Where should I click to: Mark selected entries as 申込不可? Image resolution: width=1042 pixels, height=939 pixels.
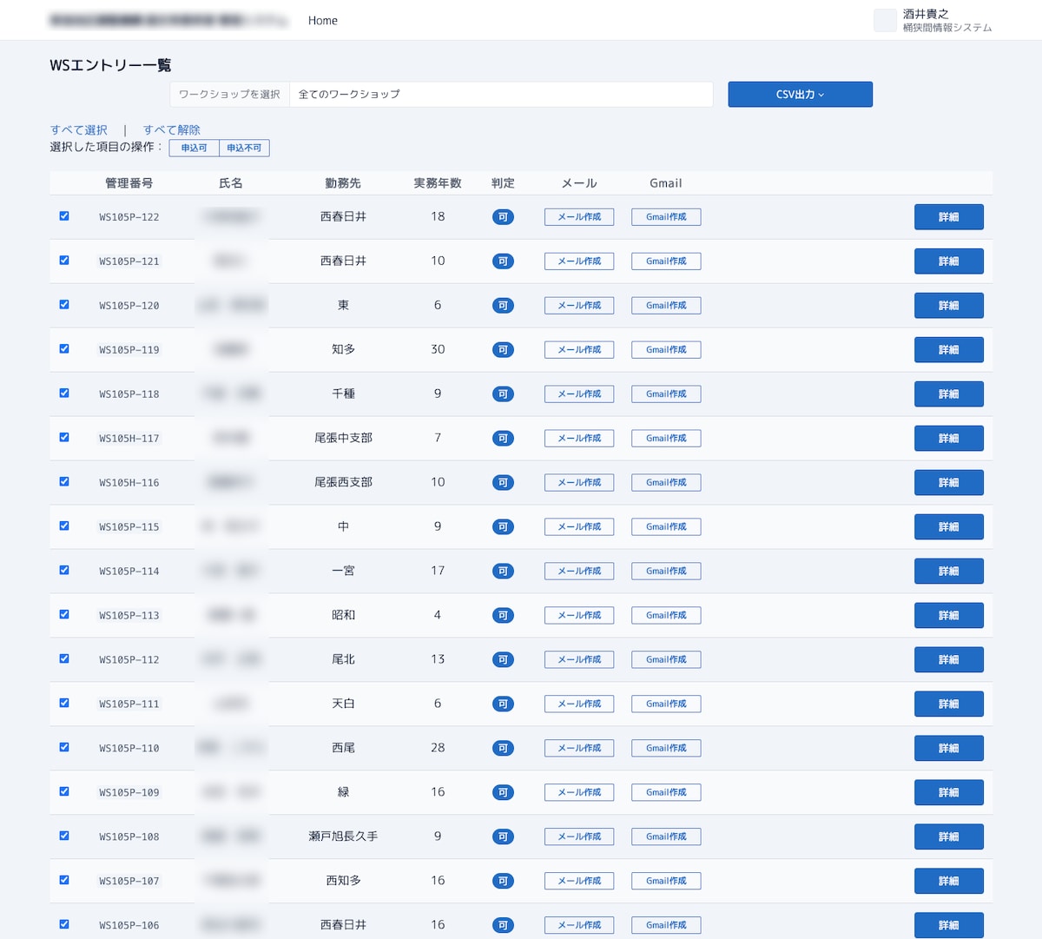coord(244,149)
